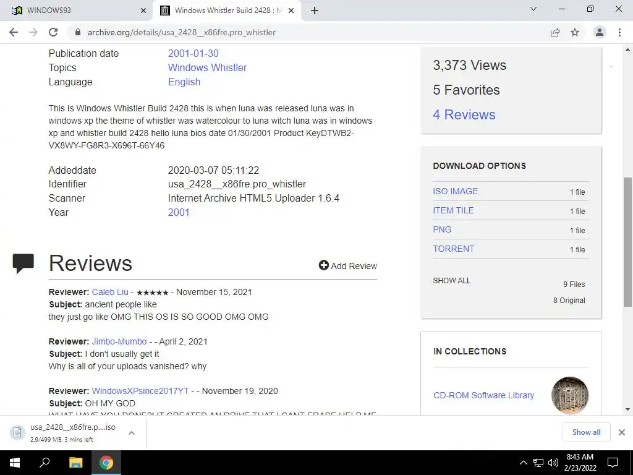Go back to the previous page
The width and height of the screenshot is (633, 475).
[x=14, y=32]
